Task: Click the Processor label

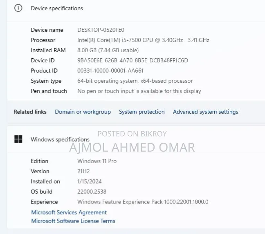Action: 43,40
